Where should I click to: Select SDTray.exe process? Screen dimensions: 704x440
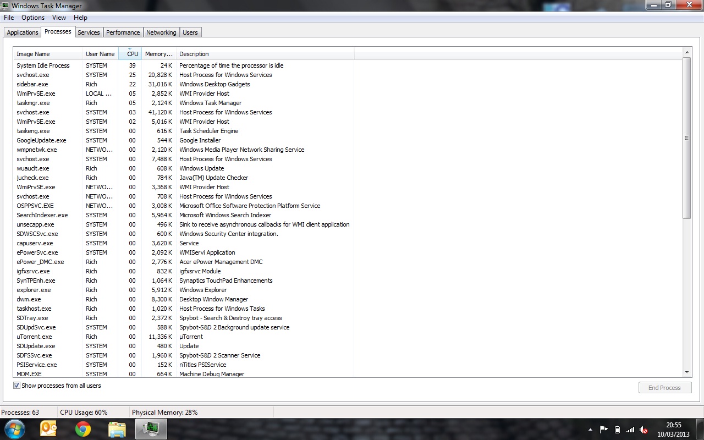[184, 318]
